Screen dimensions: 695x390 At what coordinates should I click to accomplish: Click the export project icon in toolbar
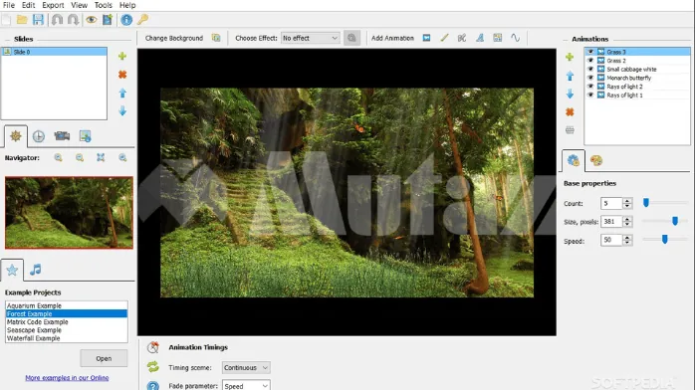[x=108, y=20]
